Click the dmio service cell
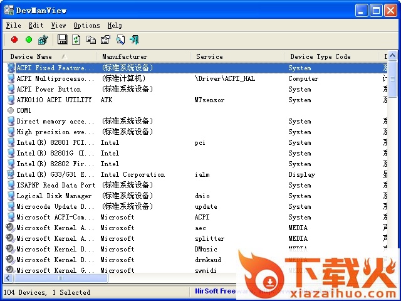 tap(202, 196)
